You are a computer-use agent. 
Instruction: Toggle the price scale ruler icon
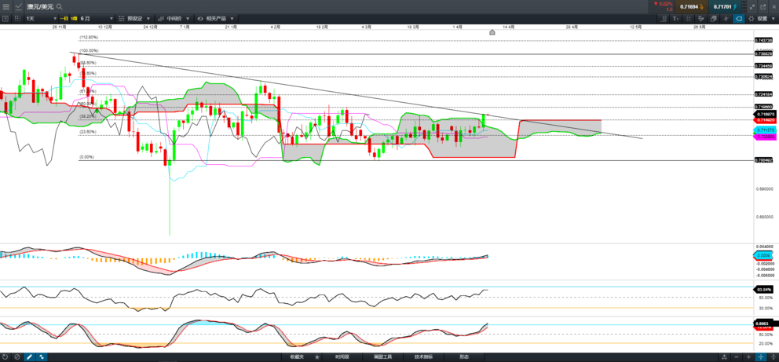664,18
